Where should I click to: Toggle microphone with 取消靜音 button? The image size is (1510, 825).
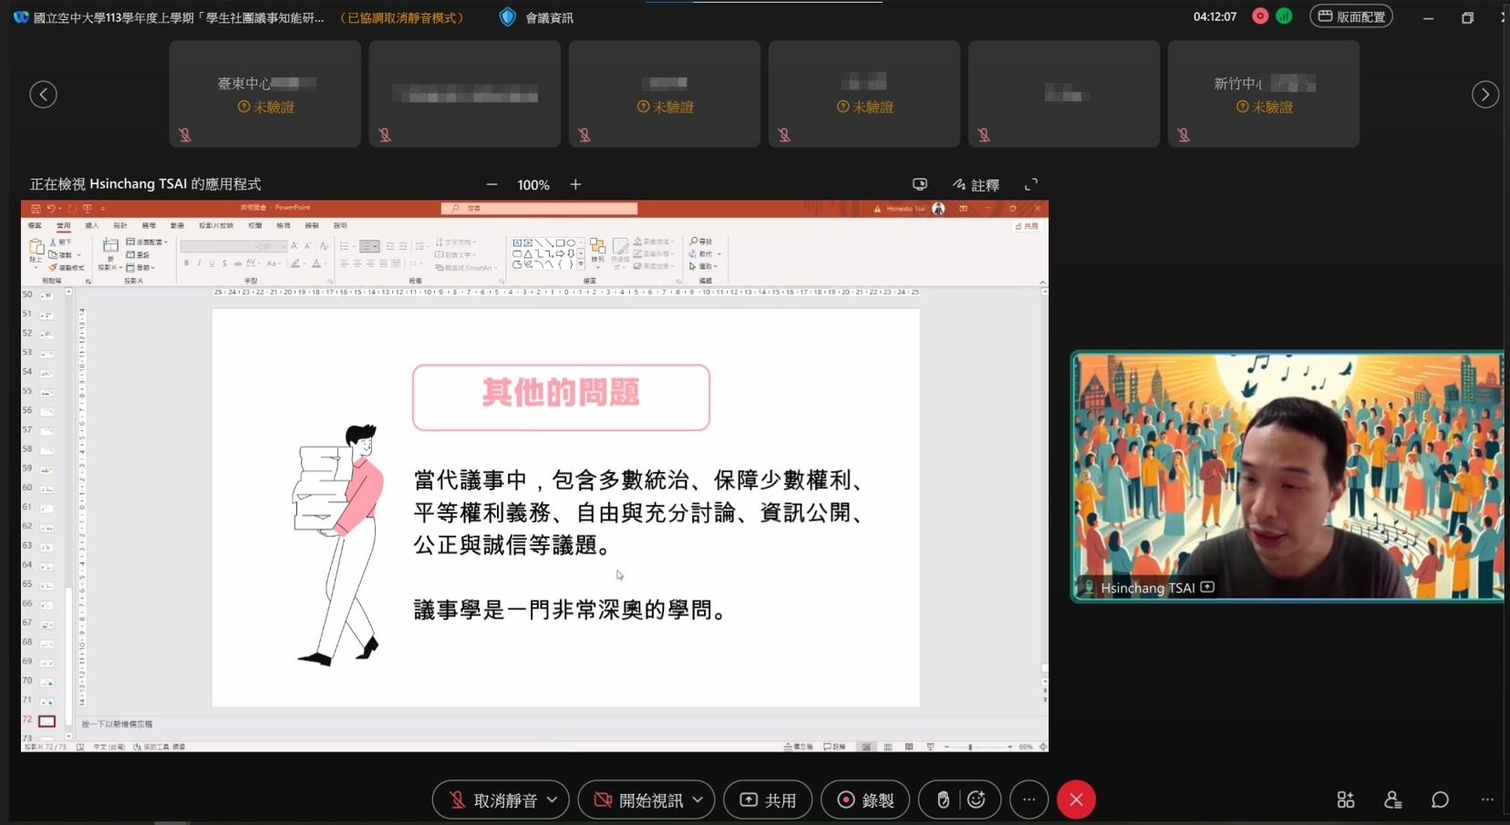point(493,799)
